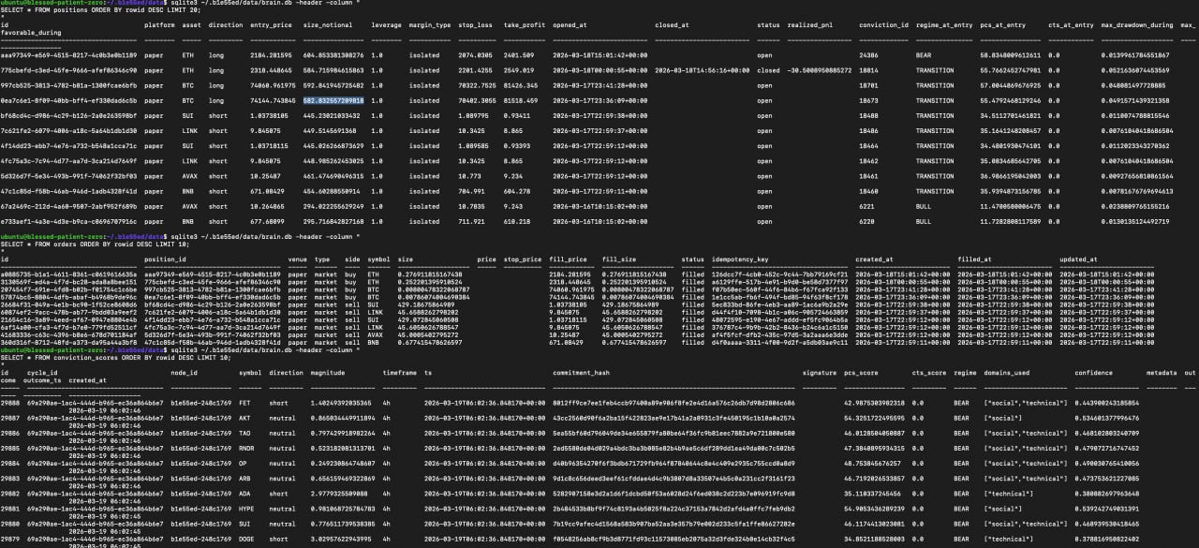The width and height of the screenshot is (1199, 548).
Task: Click the take_profit column header
Action: click(523, 25)
